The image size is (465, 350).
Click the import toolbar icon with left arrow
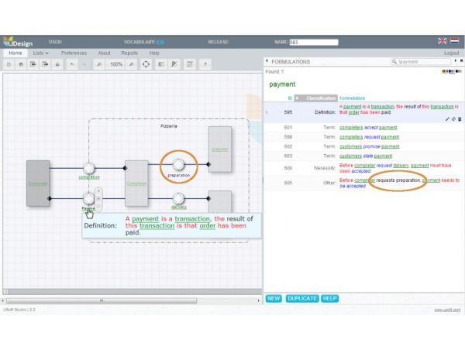[33, 64]
